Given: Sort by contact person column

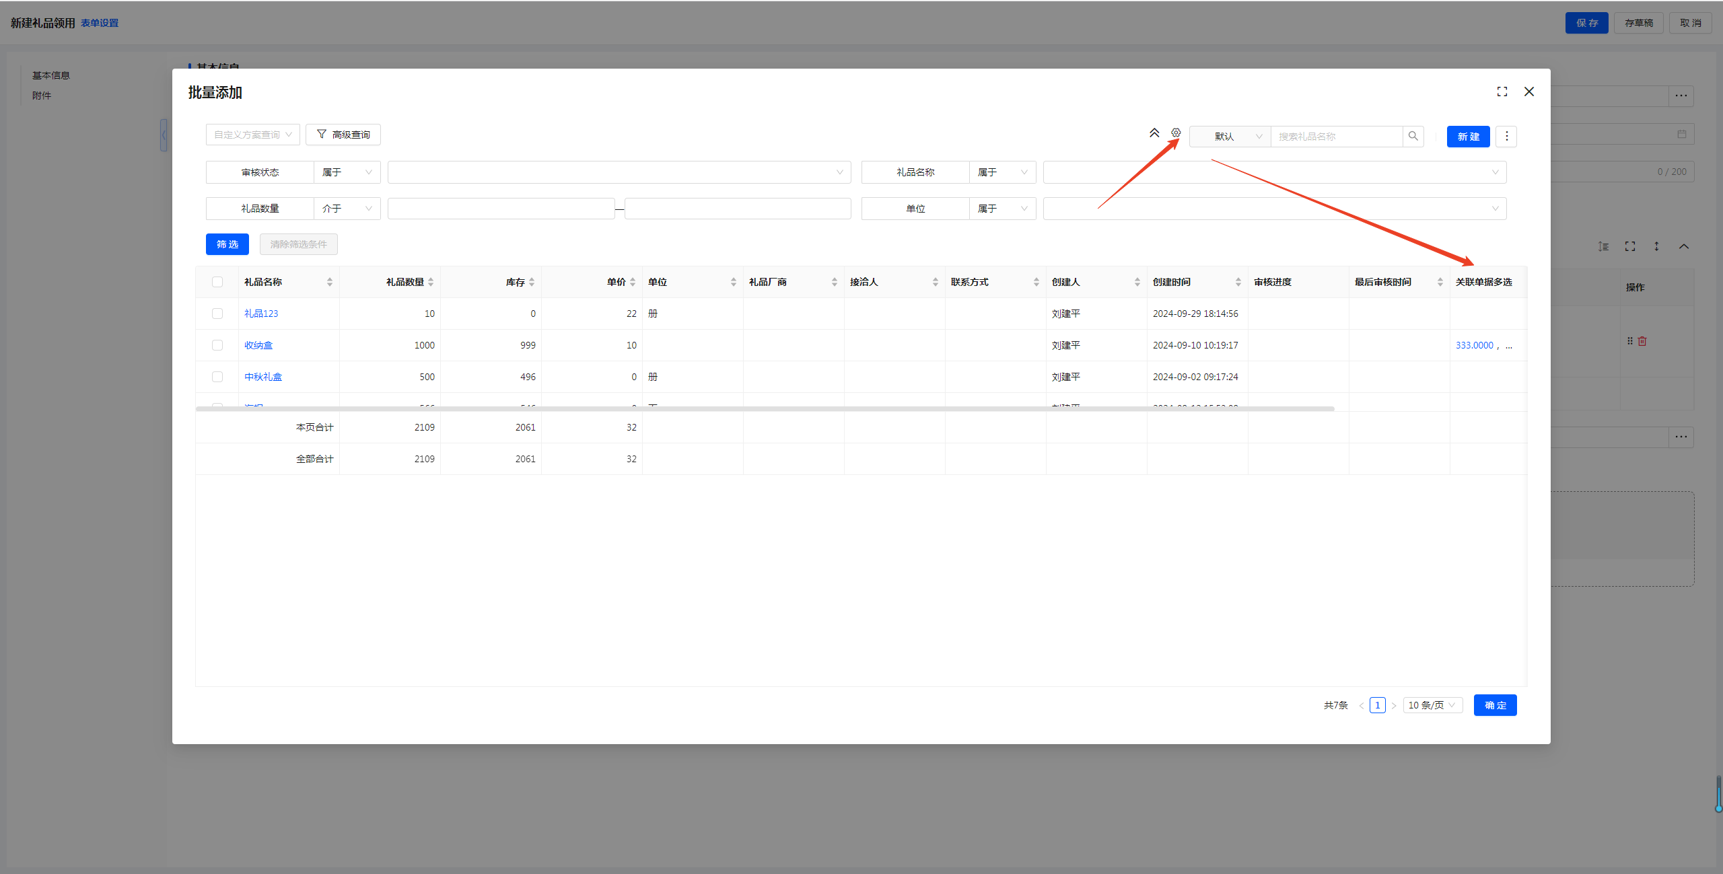Looking at the screenshot, I should tap(936, 282).
